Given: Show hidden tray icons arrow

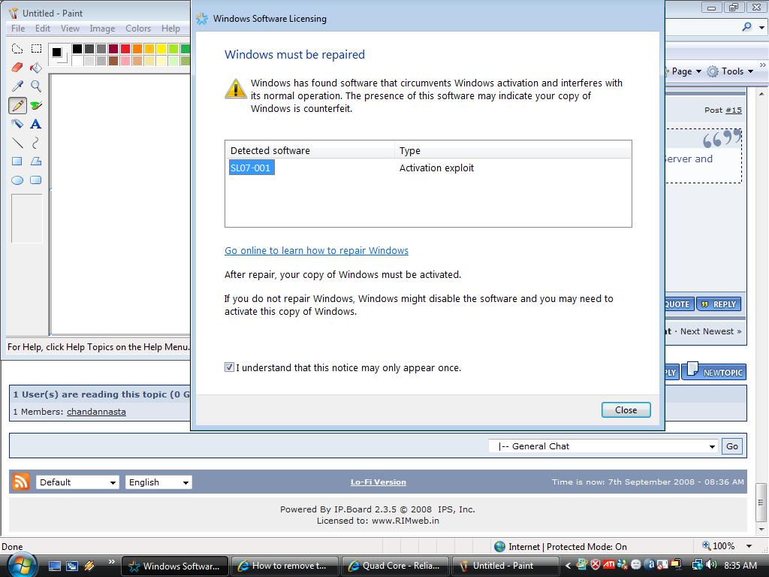Looking at the screenshot, I should click(x=568, y=566).
